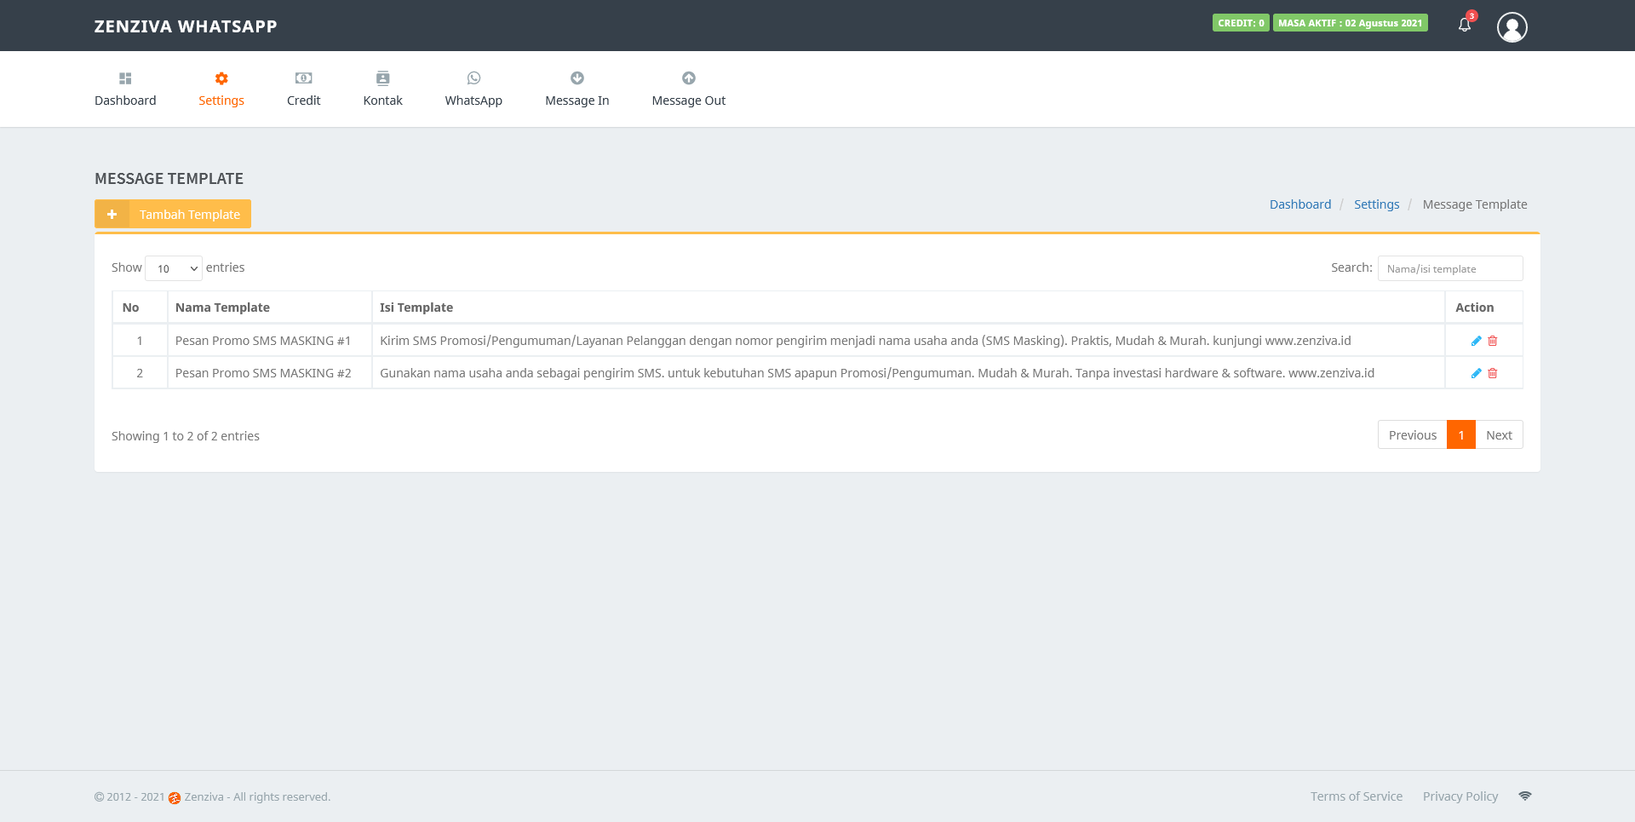1635x822 pixels.
Task: Click the ZENZIVA WHATSAPP brand title
Action: tap(186, 26)
